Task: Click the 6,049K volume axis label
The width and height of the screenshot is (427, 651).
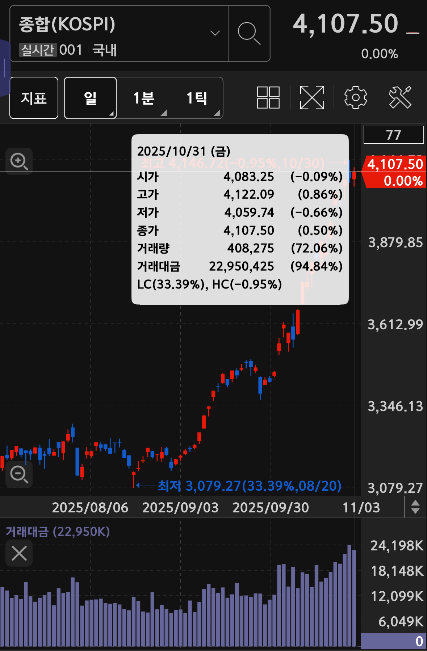Action: tap(401, 621)
